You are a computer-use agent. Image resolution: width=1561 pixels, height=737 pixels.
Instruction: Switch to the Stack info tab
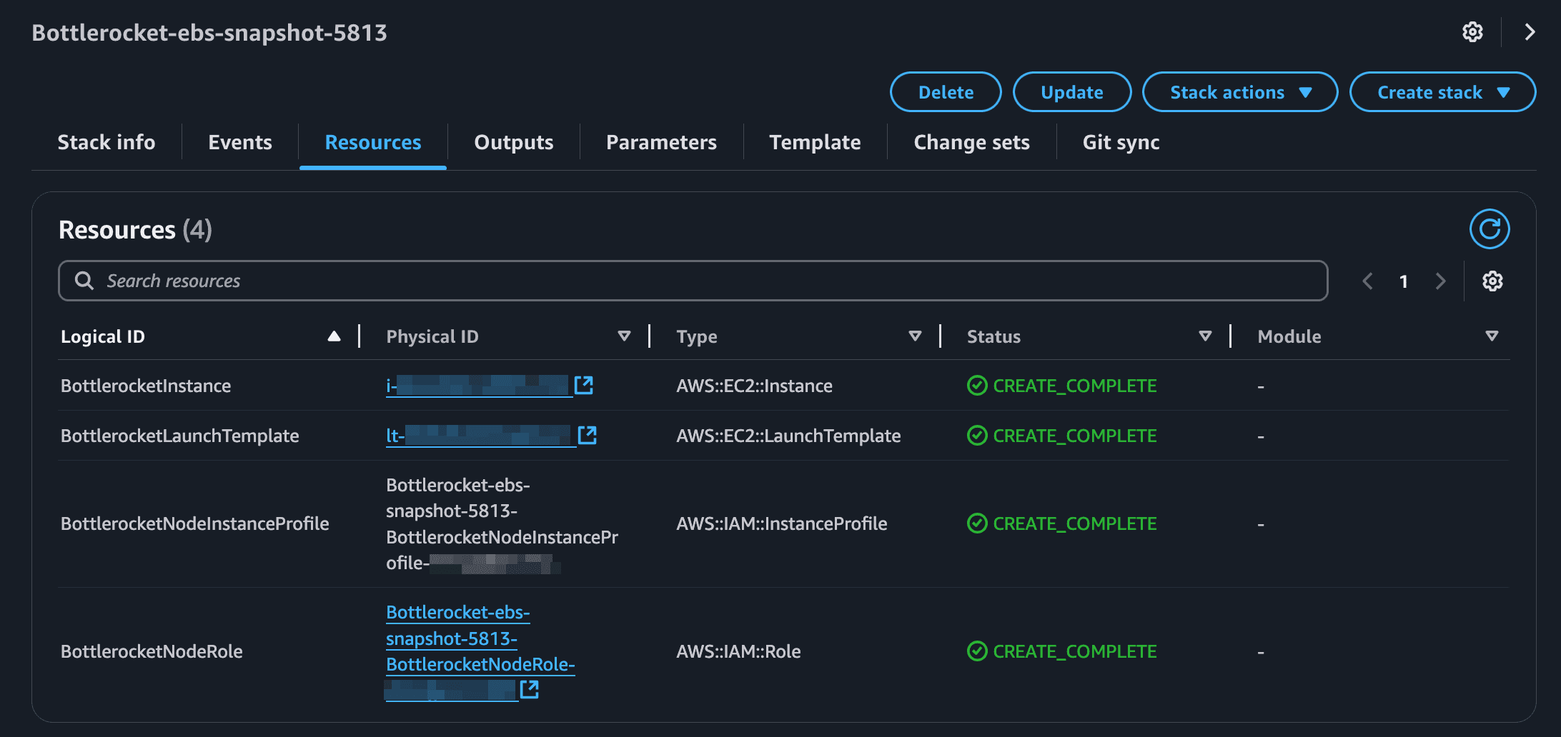106,142
